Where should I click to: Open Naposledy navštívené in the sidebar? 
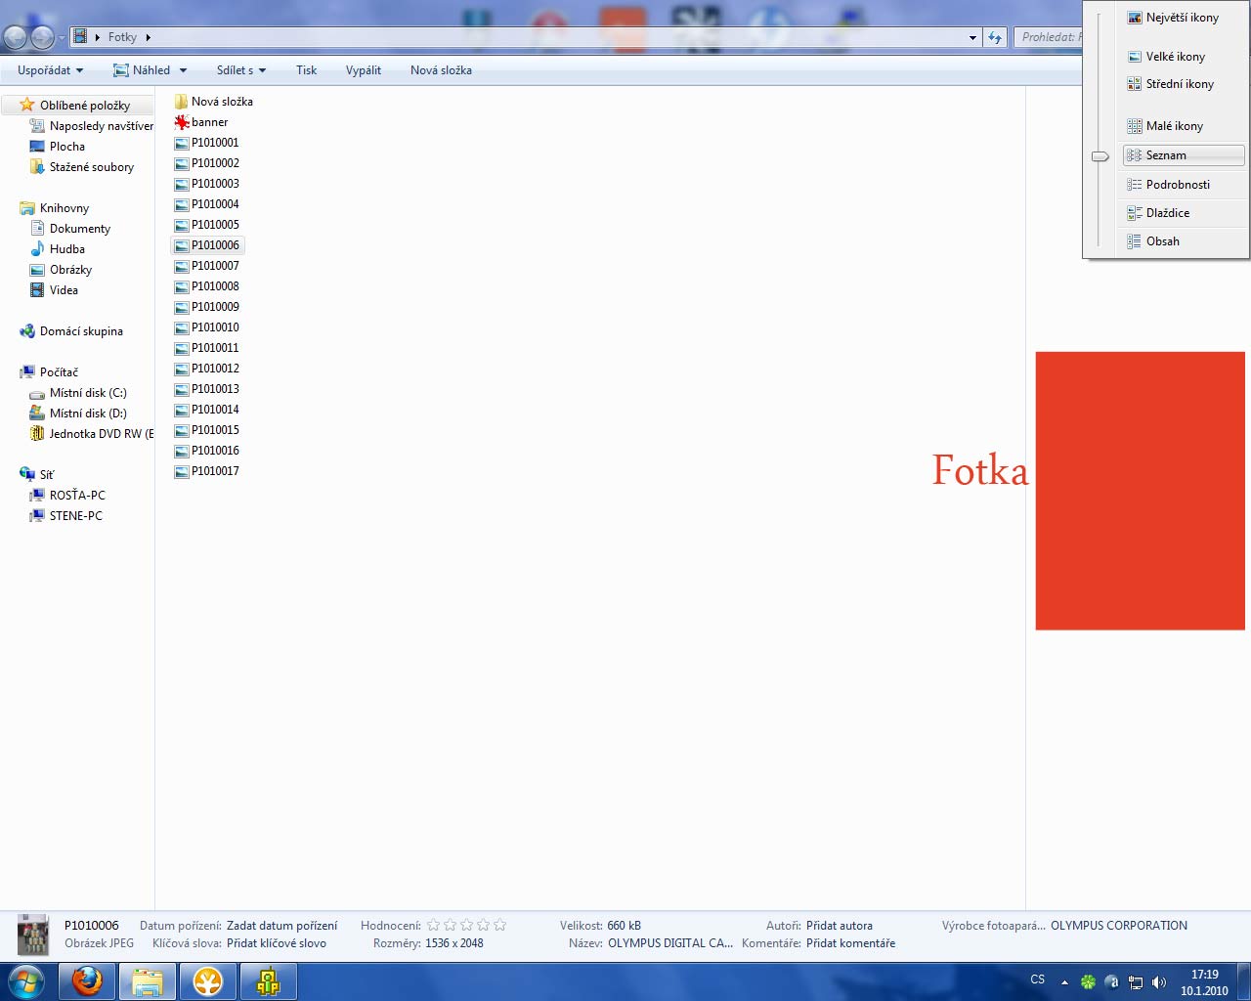[x=92, y=126]
